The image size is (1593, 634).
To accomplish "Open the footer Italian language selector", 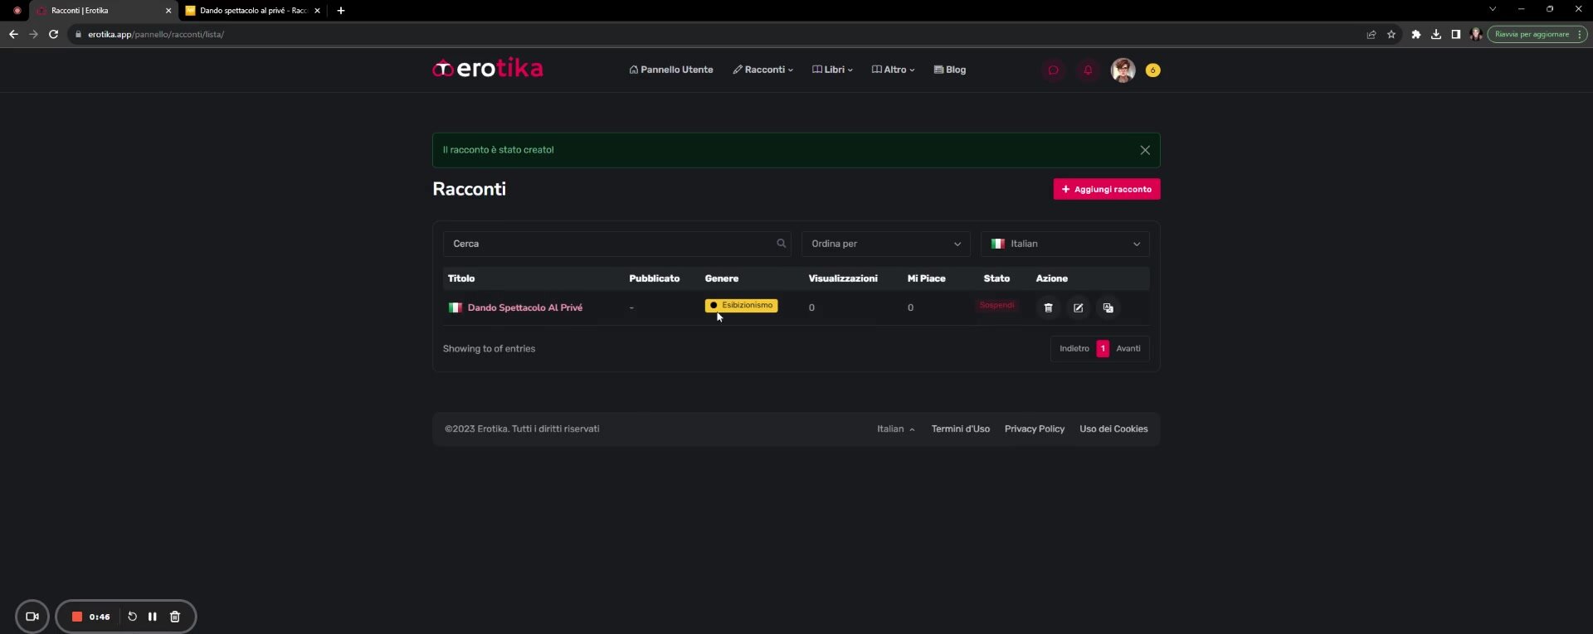I will pos(895,429).
